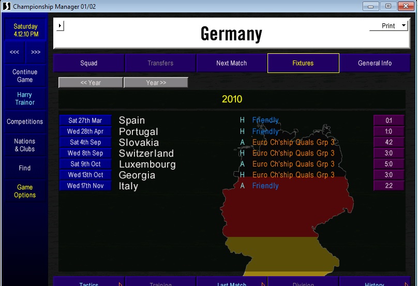Select opponent Georgia
The image size is (418, 286).
tap(137, 175)
